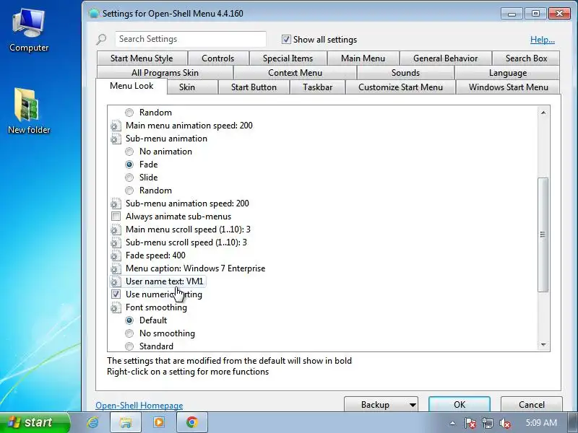
Task: Click the Windows start button
Action: click(35, 422)
